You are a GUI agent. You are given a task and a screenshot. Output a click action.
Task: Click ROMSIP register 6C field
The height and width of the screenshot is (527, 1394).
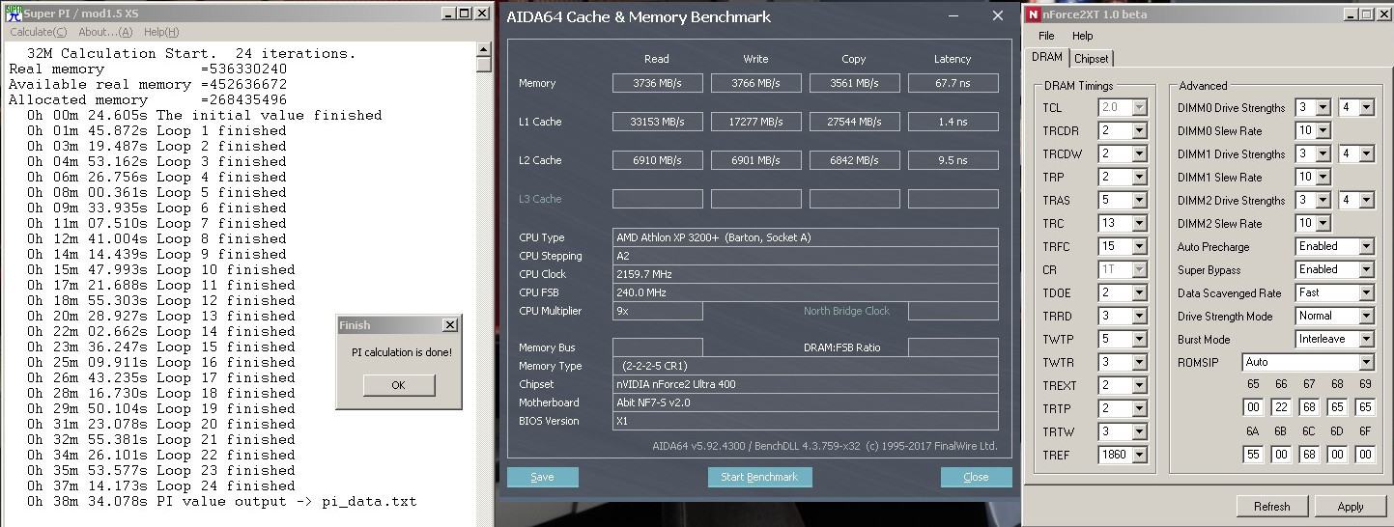1309,454
